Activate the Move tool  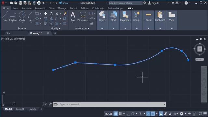(x=46, y=14)
